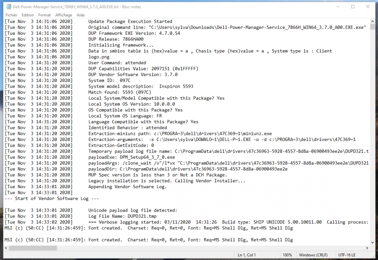The width and height of the screenshot is (378, 260).
Task: Click the 'payloadDir' log line
Action: pos(188,169)
